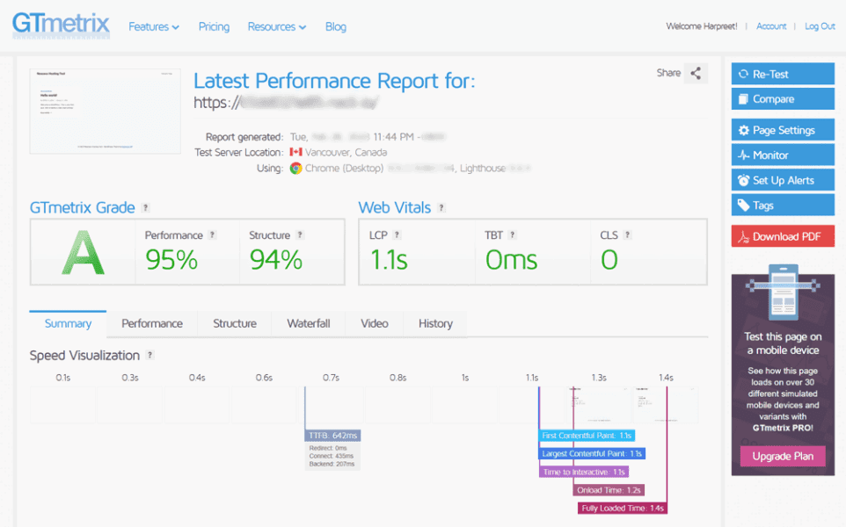The height and width of the screenshot is (527, 846).
Task: Click the Log Out link
Action: click(x=820, y=26)
